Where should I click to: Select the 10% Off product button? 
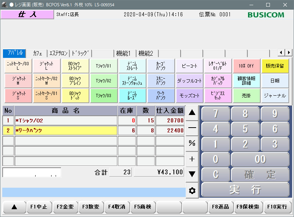coord(246,66)
